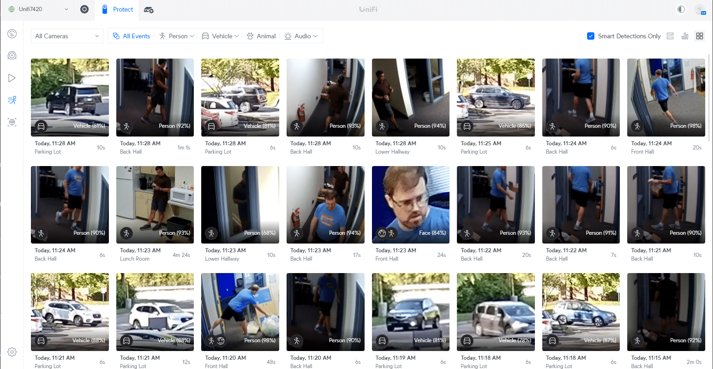Toggle the dark/light theme button
The image size is (713, 369).
(681, 9)
